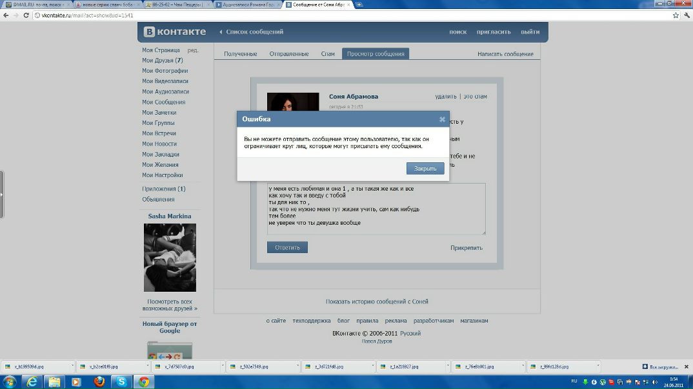Switch to the Отправленные tab
Viewport: 693px width, 389px height.
[288, 54]
